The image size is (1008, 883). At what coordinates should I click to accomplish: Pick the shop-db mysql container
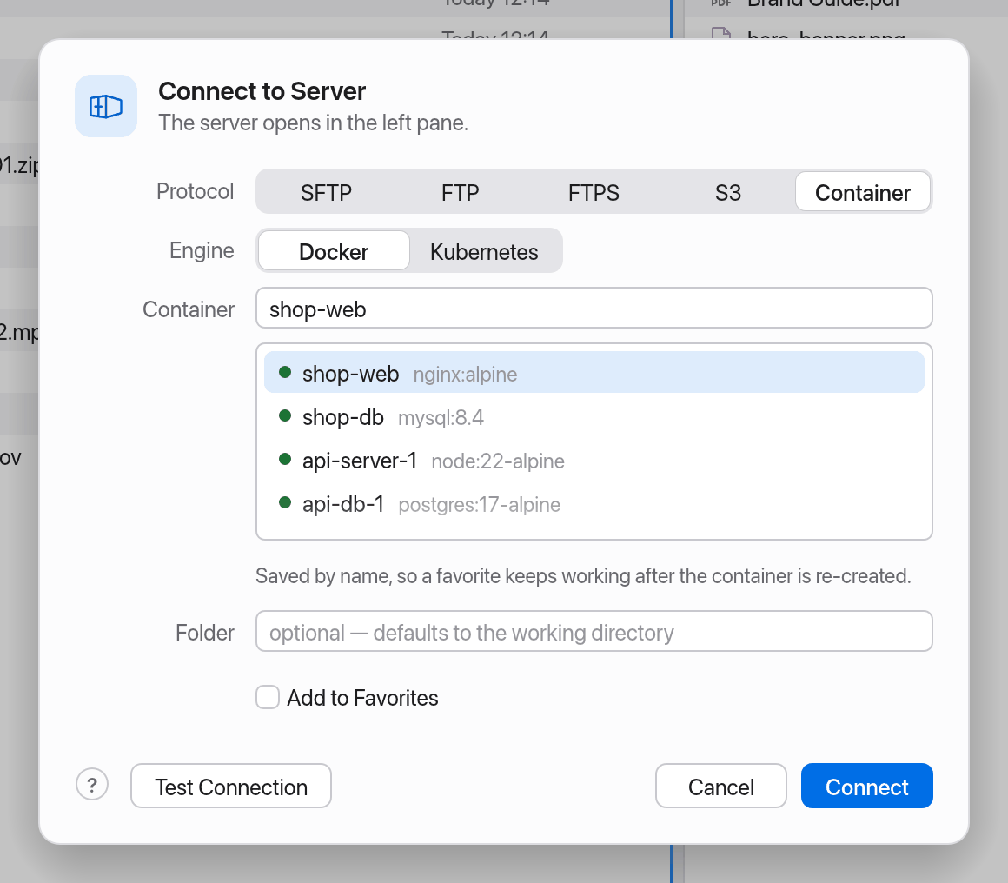click(594, 417)
